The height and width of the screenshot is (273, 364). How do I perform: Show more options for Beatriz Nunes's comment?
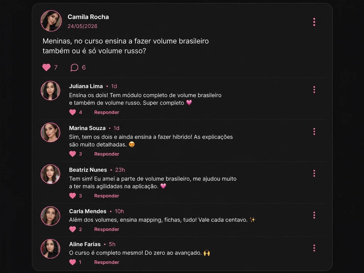[x=314, y=173]
